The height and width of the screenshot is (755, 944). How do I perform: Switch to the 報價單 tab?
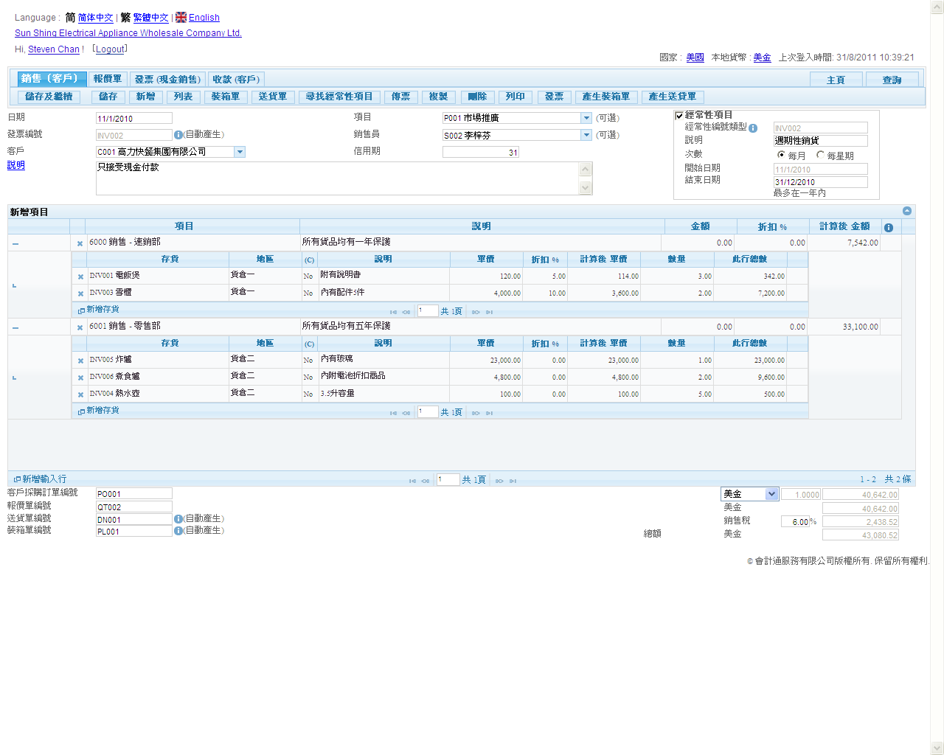tap(108, 79)
